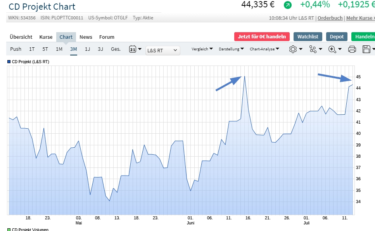Select the 1M time range

click(59, 49)
